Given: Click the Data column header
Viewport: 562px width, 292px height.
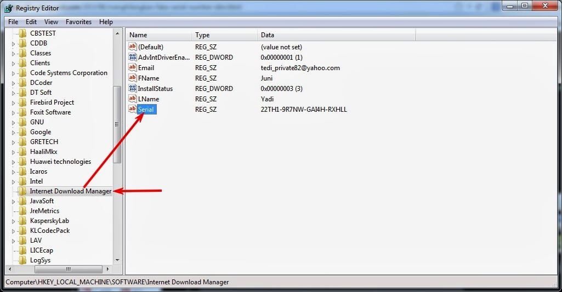Looking at the screenshot, I should (x=336, y=35).
